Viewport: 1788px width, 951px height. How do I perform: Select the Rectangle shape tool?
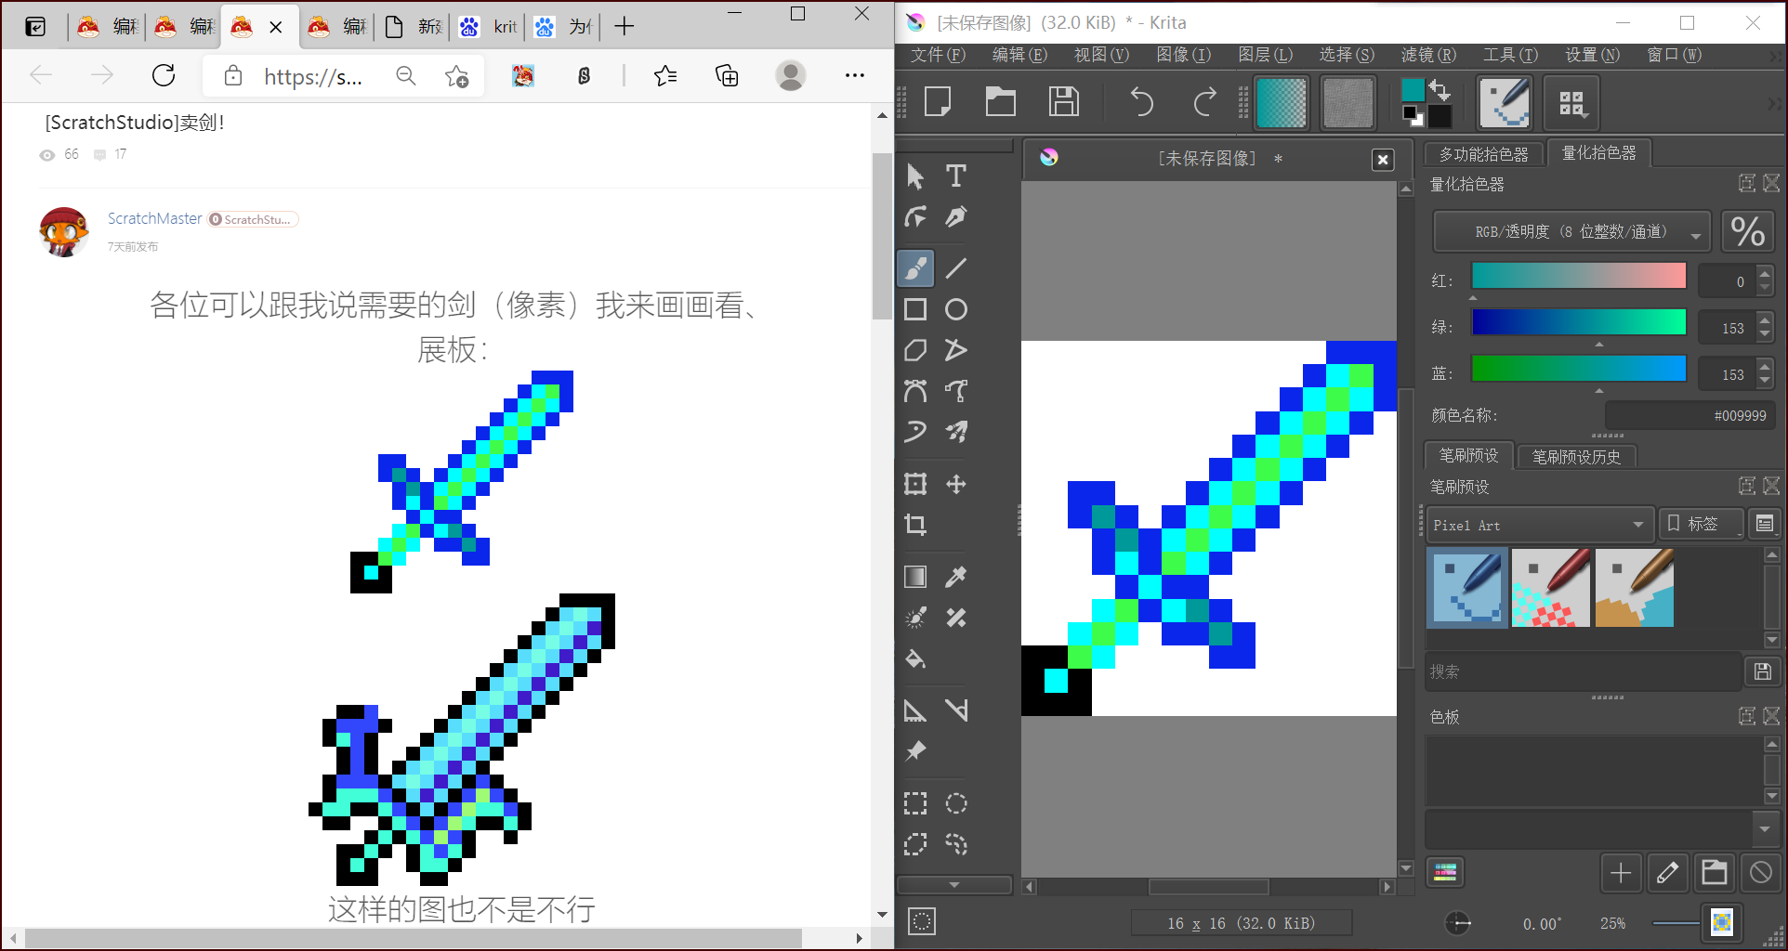(x=915, y=309)
